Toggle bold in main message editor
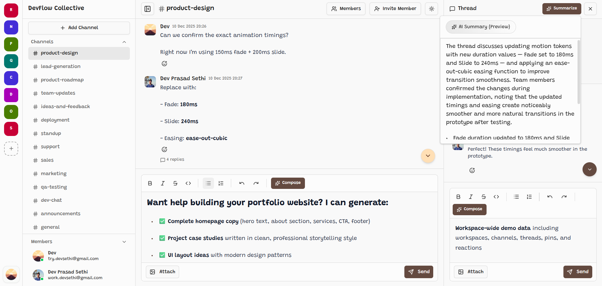 coord(150,183)
